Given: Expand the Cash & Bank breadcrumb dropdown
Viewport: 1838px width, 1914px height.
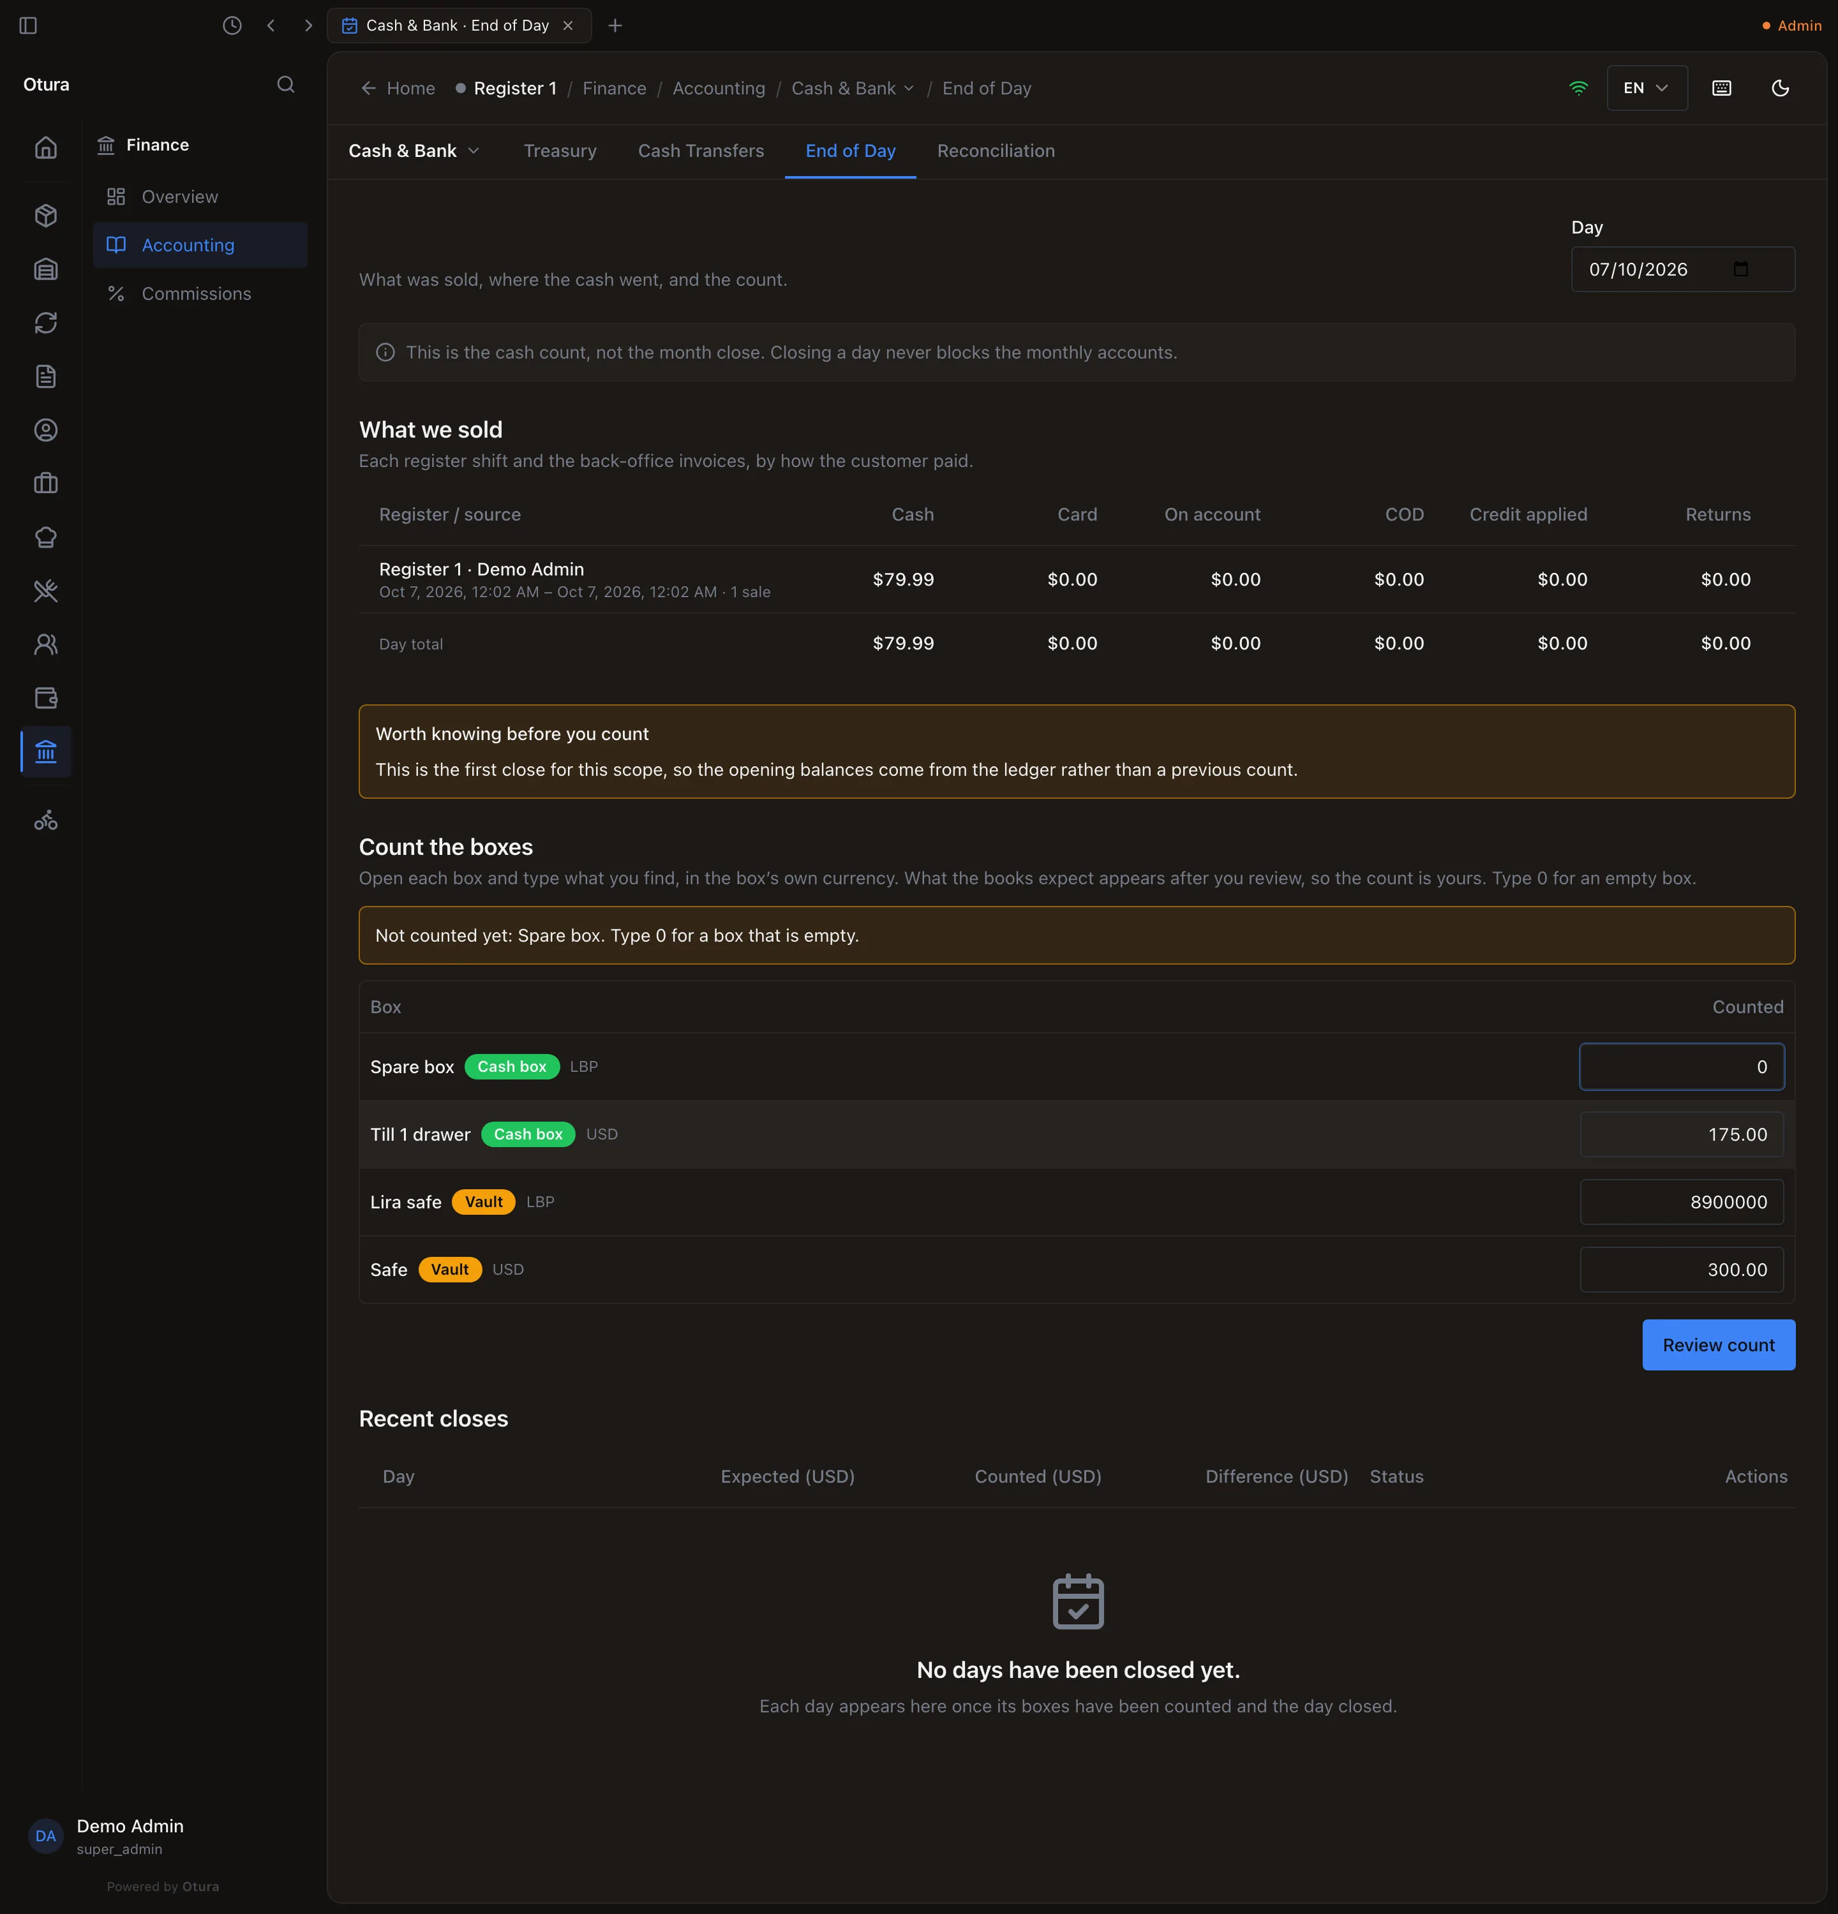Looking at the screenshot, I should 851,88.
